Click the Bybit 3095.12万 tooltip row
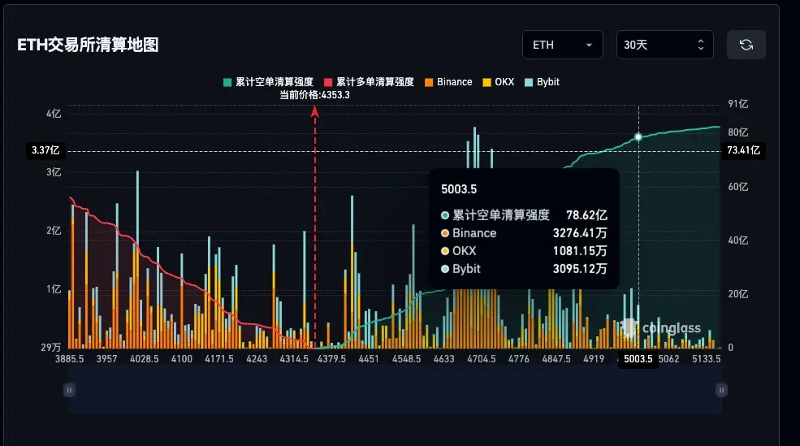This screenshot has width=800, height=446. (524, 268)
